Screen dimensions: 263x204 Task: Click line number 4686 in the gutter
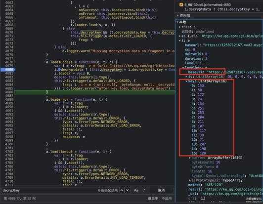[9, 92]
